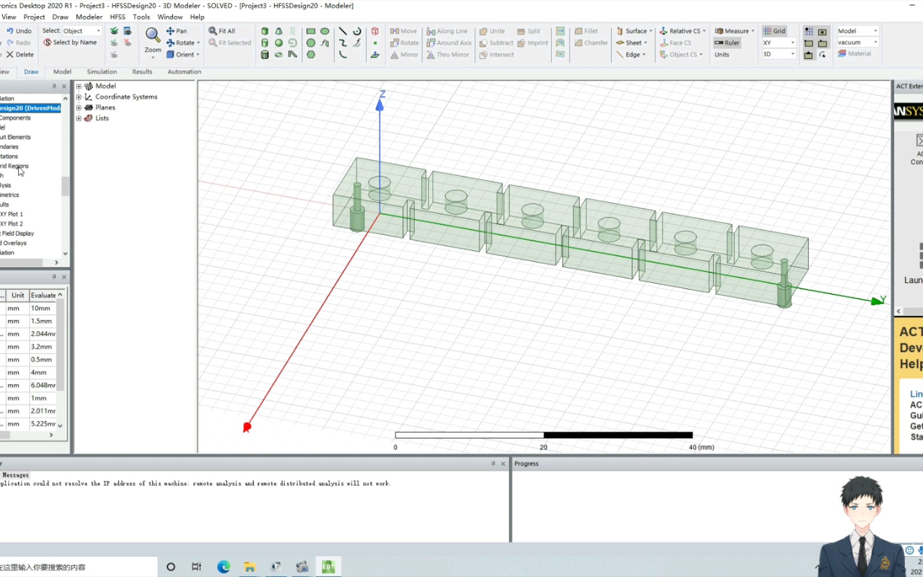This screenshot has width=923, height=577.
Task: Open the Select Object dropdown
Action: click(82, 31)
